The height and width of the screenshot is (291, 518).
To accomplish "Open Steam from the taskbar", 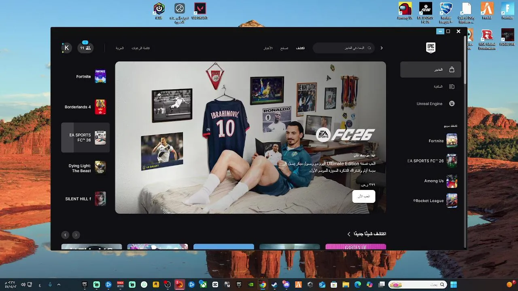I will (274, 285).
